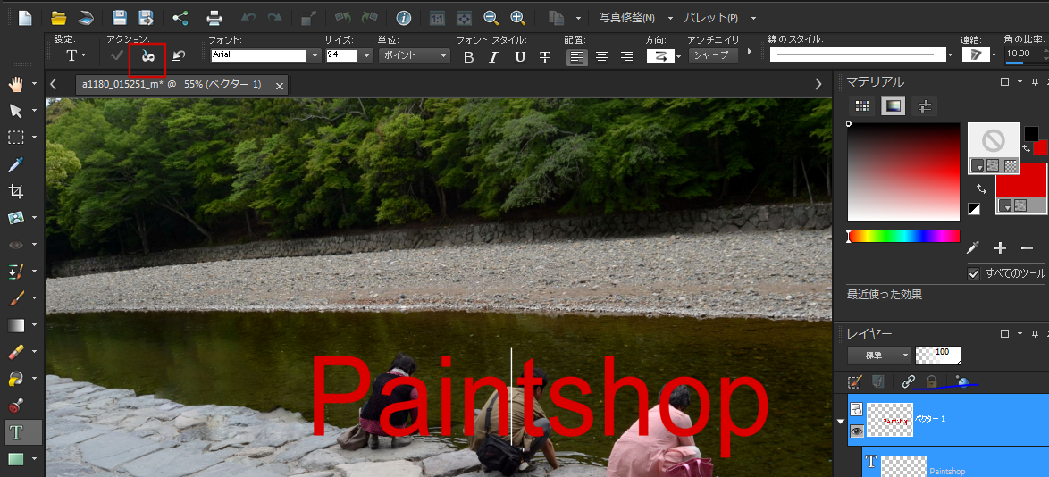Set left text alignment
Image resolution: width=1049 pixels, height=477 pixels.
pyautogui.click(x=576, y=57)
